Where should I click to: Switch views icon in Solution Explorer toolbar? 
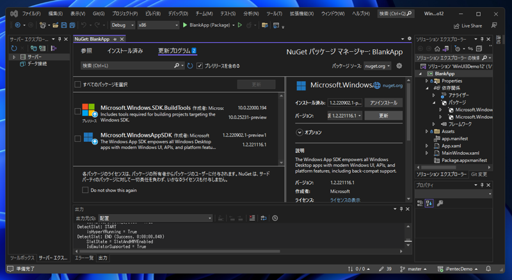tap(445, 49)
